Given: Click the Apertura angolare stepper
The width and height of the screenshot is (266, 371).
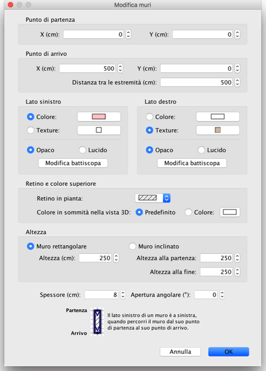Looking at the screenshot, I should pyautogui.click(x=222, y=295).
